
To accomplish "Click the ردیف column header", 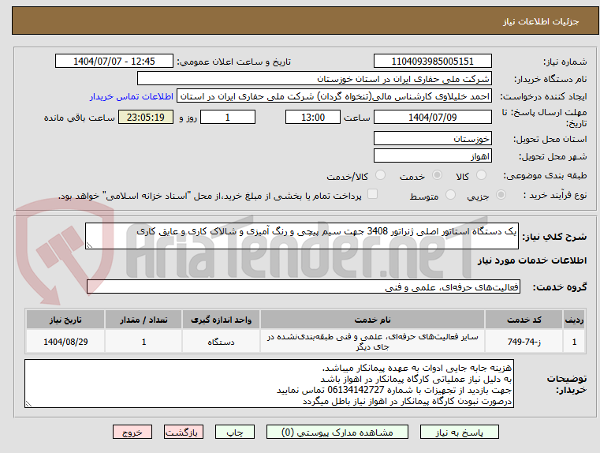I will 574,320.
